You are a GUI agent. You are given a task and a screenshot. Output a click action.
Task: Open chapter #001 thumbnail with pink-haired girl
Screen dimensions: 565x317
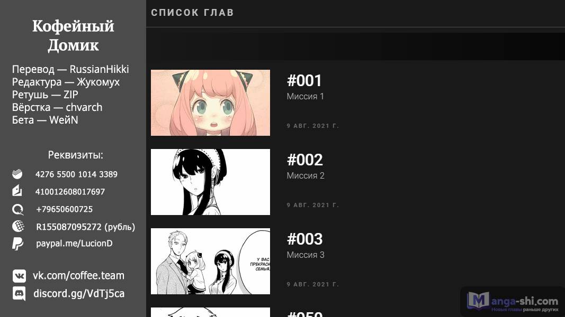210,103
